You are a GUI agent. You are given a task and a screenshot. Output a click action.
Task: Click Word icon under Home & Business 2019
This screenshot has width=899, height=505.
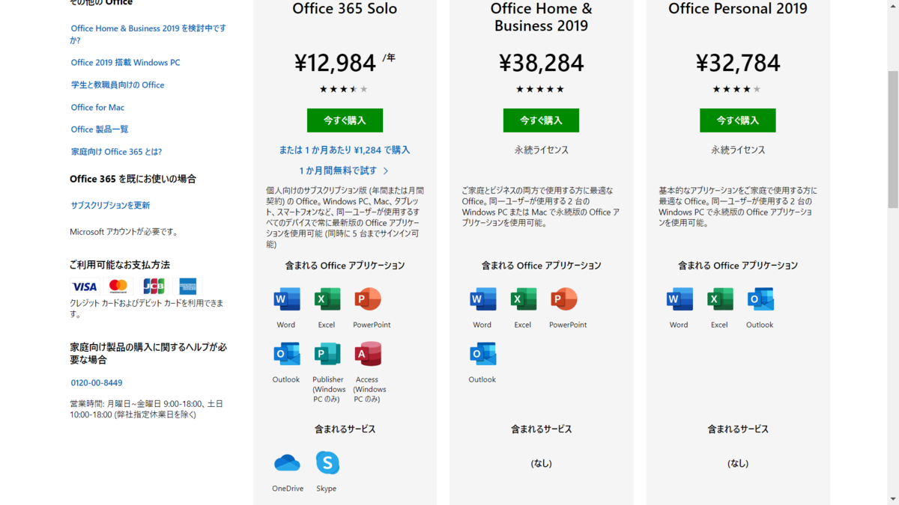point(483,299)
